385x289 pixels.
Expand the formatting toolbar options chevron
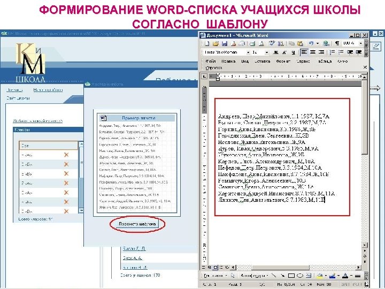pyautogui.click(x=366, y=52)
